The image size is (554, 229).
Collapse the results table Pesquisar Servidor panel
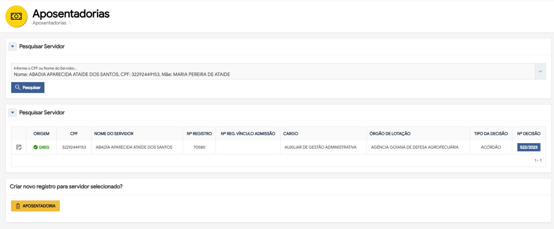[x=12, y=113]
